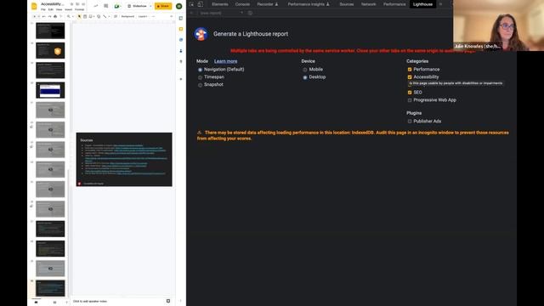Click the zoom magnifier in Slides toolbar
The image size is (544, 306).
pos(68,16)
